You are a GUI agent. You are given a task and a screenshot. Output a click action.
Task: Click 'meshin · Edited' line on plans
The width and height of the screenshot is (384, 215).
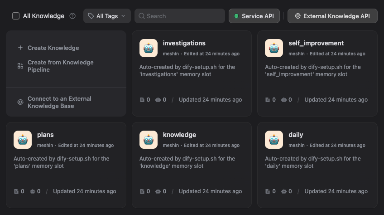coord(76,145)
